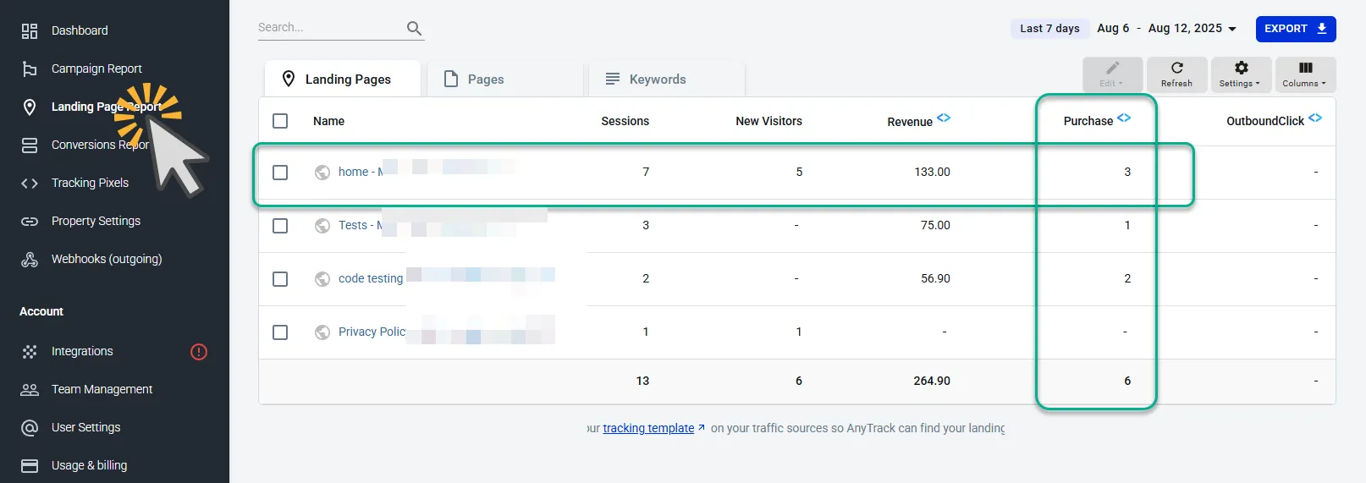Click the code icon next to OutboundClick
The image size is (1366, 483).
point(1315,118)
